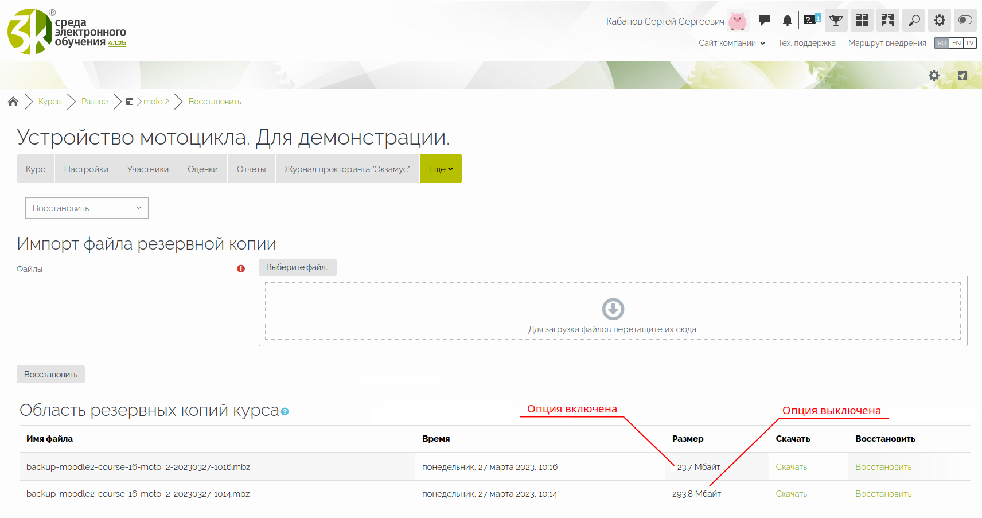
Task: Switch to the 'Участники' tab
Action: point(148,169)
